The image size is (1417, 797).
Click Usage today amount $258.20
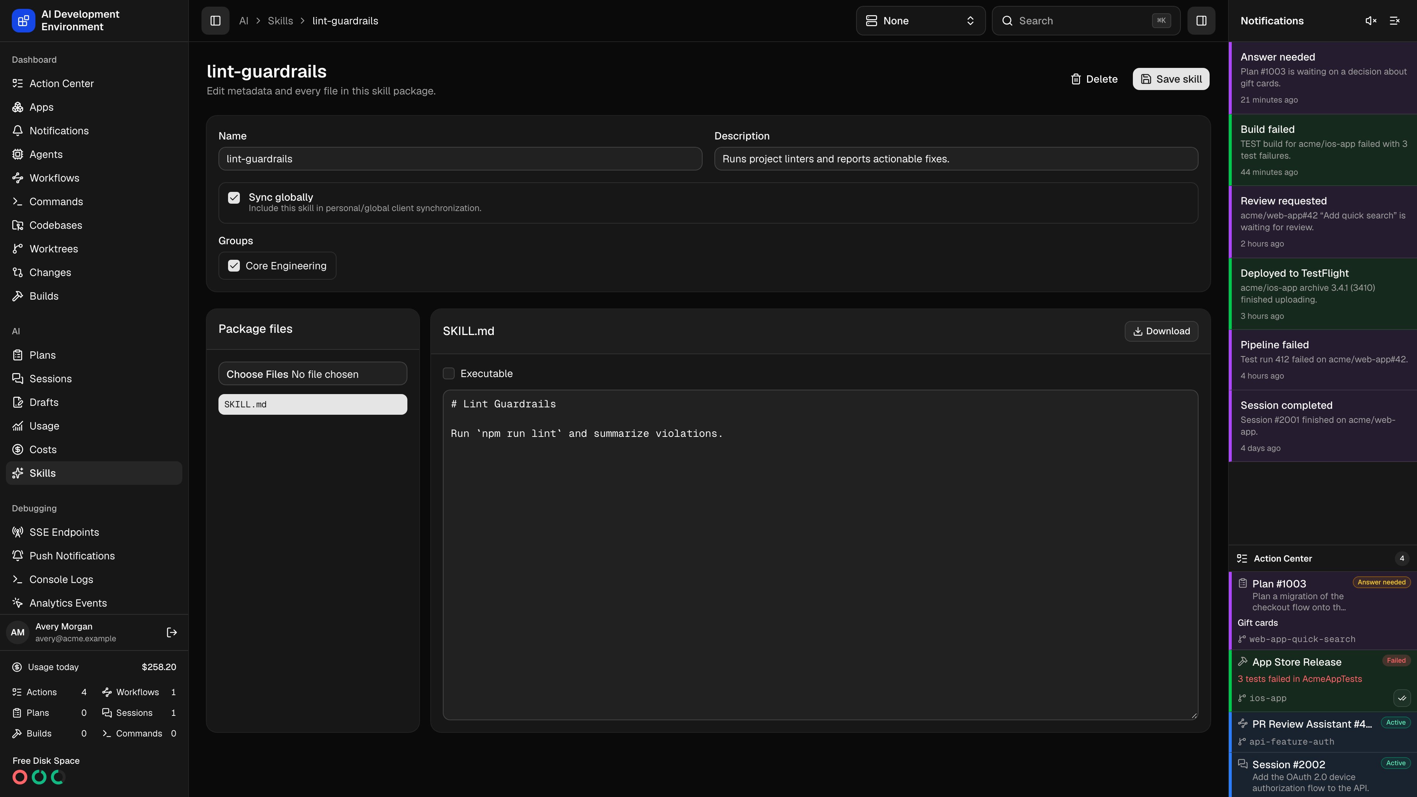click(158, 667)
